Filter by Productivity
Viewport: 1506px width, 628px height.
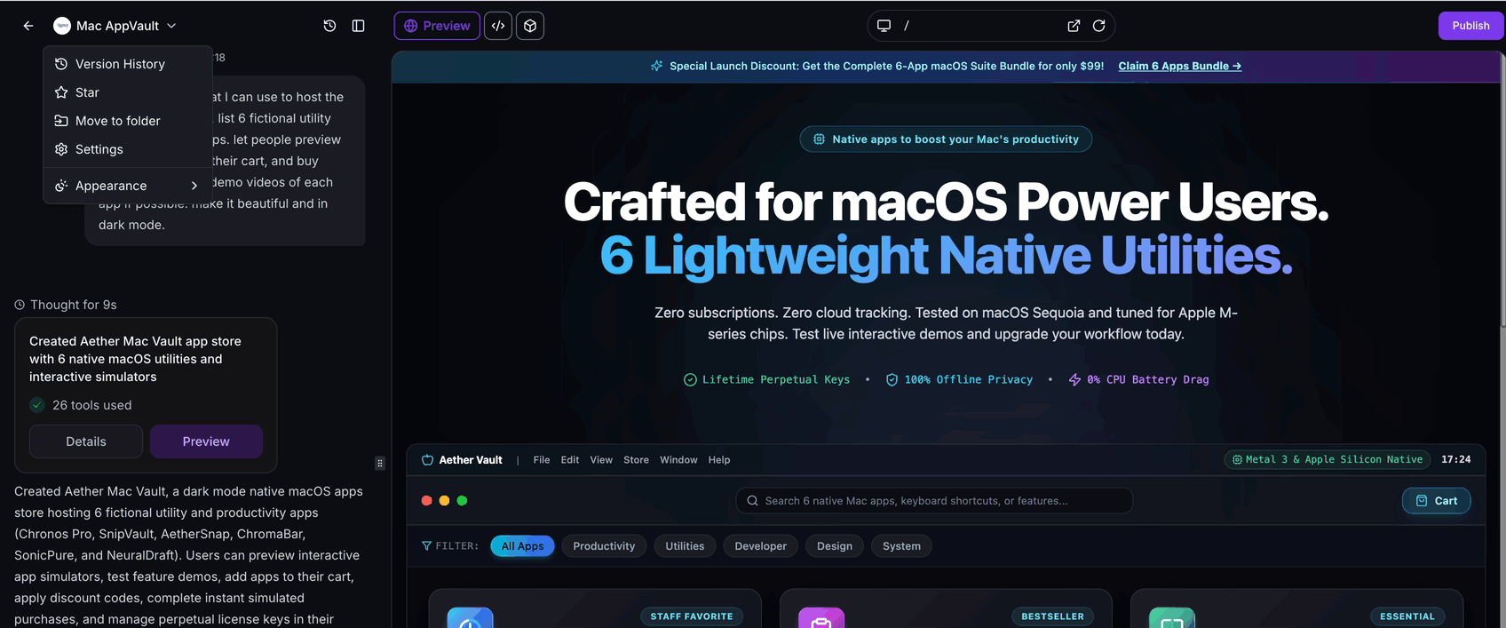604,546
